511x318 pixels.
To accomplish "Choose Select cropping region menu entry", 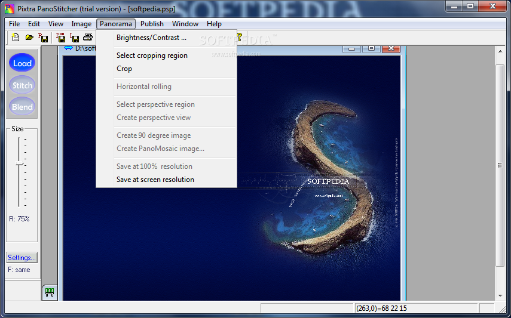I will pyautogui.click(x=167, y=55).
